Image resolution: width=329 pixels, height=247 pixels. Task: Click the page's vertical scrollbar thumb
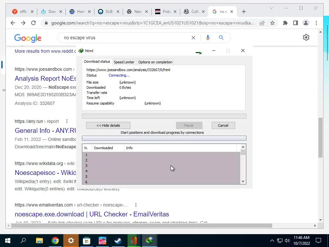(x=320, y=138)
